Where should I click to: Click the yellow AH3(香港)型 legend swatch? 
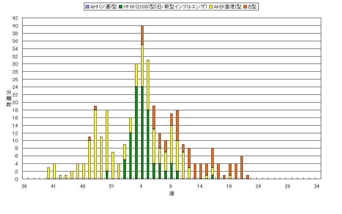(x=211, y=7)
